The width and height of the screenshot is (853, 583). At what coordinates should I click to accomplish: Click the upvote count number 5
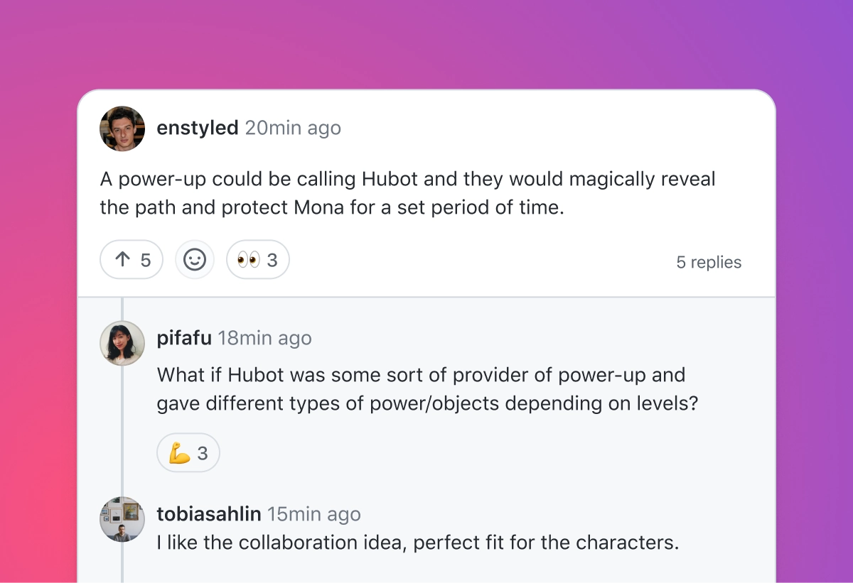146,261
